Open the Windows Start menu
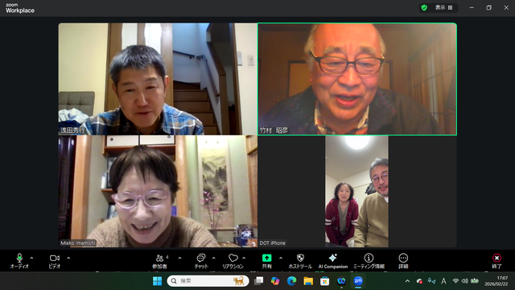Screen dimensions: 515x290 point(158,281)
